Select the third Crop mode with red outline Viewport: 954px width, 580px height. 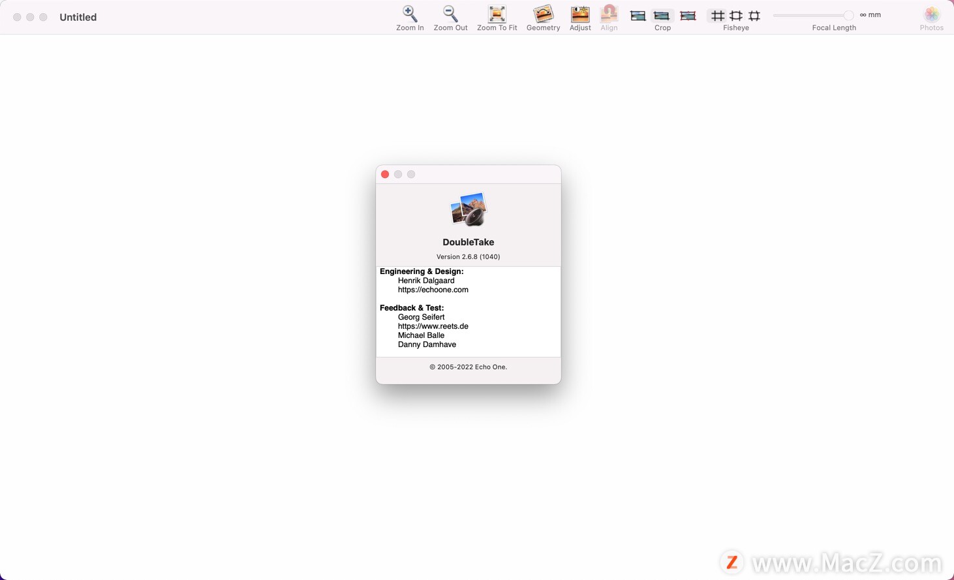[688, 16]
